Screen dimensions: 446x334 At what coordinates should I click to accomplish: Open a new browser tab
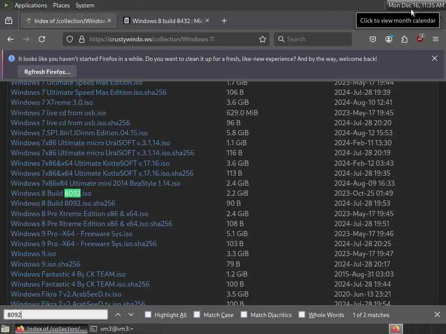coord(224,21)
